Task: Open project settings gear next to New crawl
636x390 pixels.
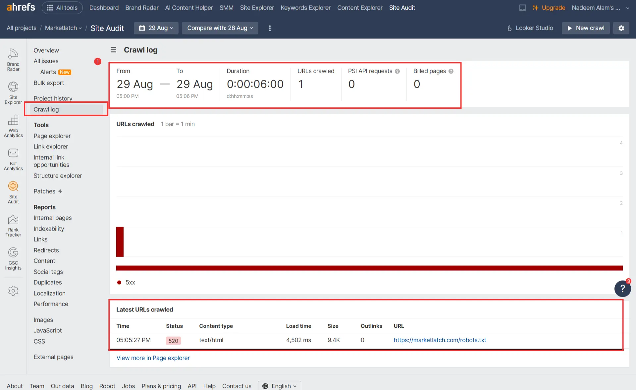Action: pyautogui.click(x=621, y=28)
